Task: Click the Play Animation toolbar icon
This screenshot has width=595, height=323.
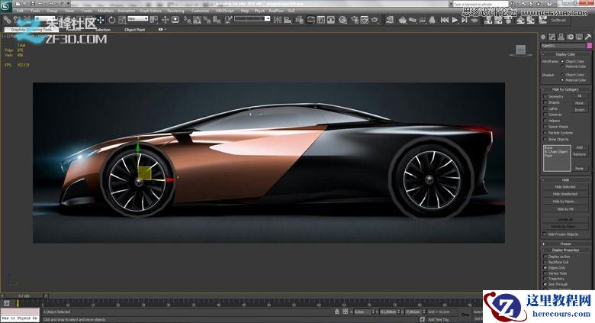Action: 455,20
